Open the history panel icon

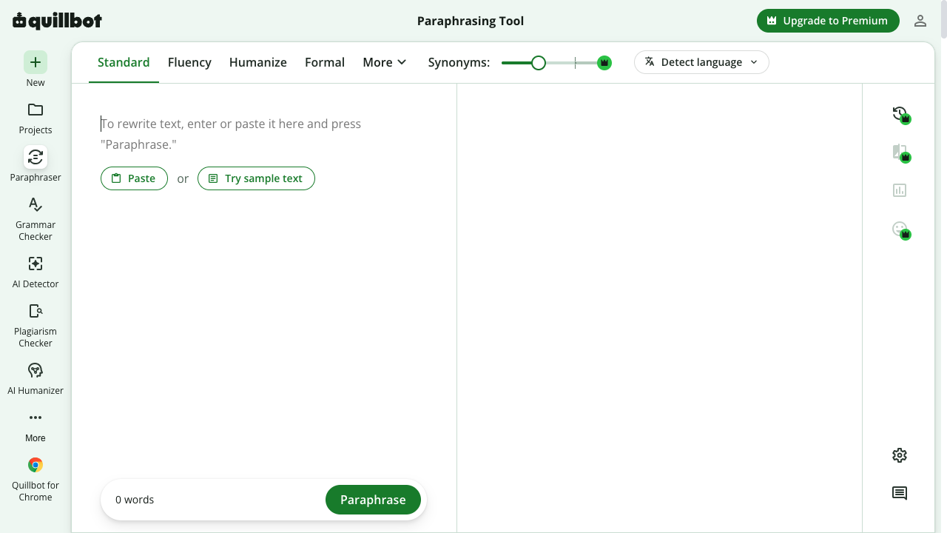click(900, 114)
